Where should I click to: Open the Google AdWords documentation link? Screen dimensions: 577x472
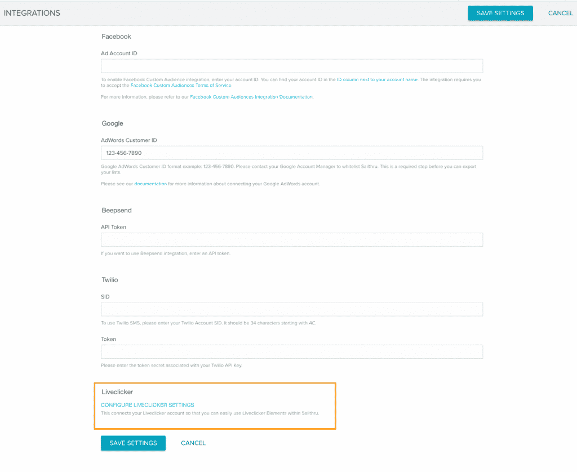click(150, 184)
